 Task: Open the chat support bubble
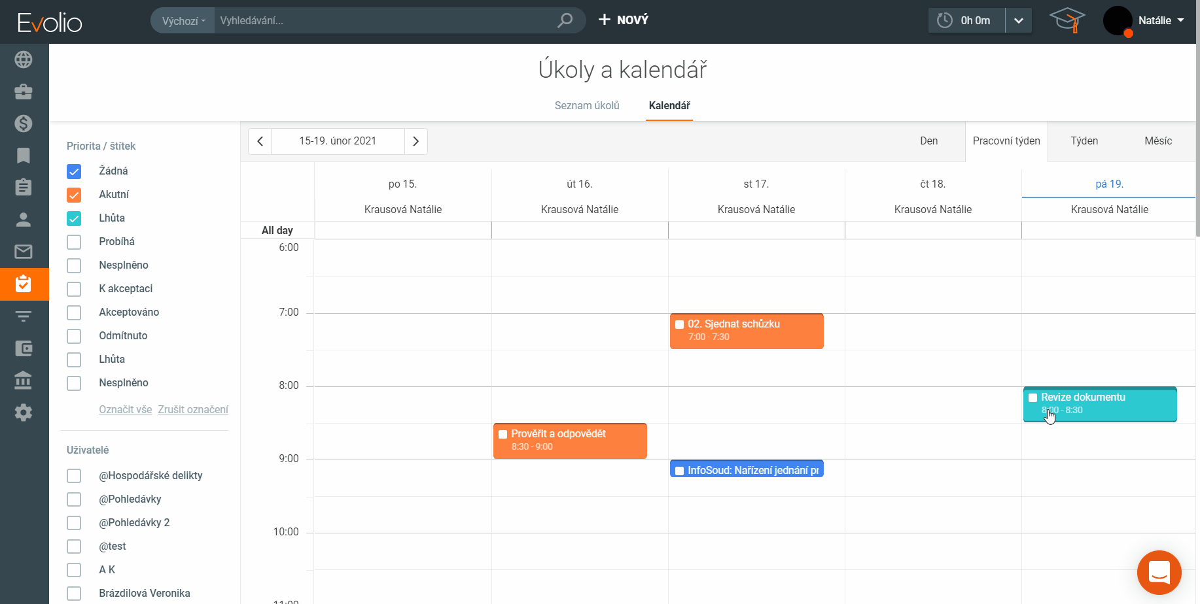pos(1159,573)
